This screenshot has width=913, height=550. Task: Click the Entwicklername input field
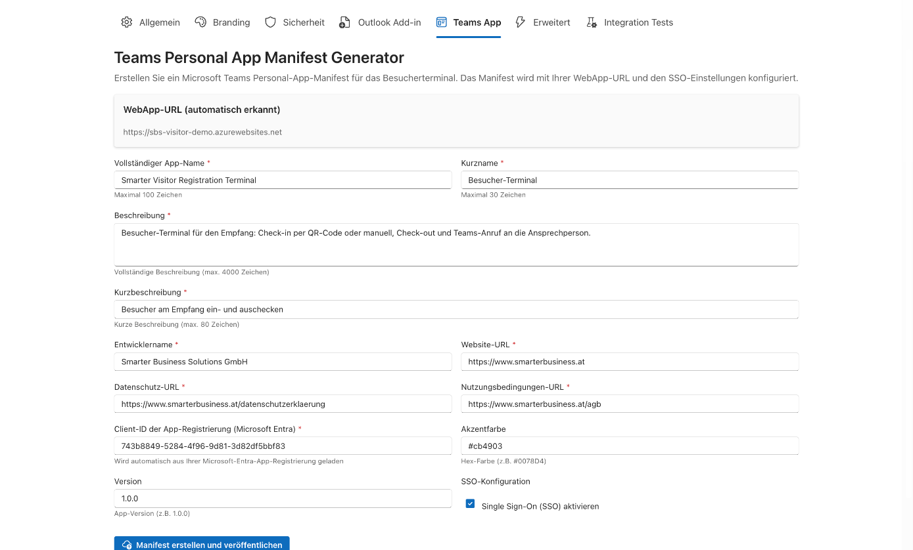283,362
